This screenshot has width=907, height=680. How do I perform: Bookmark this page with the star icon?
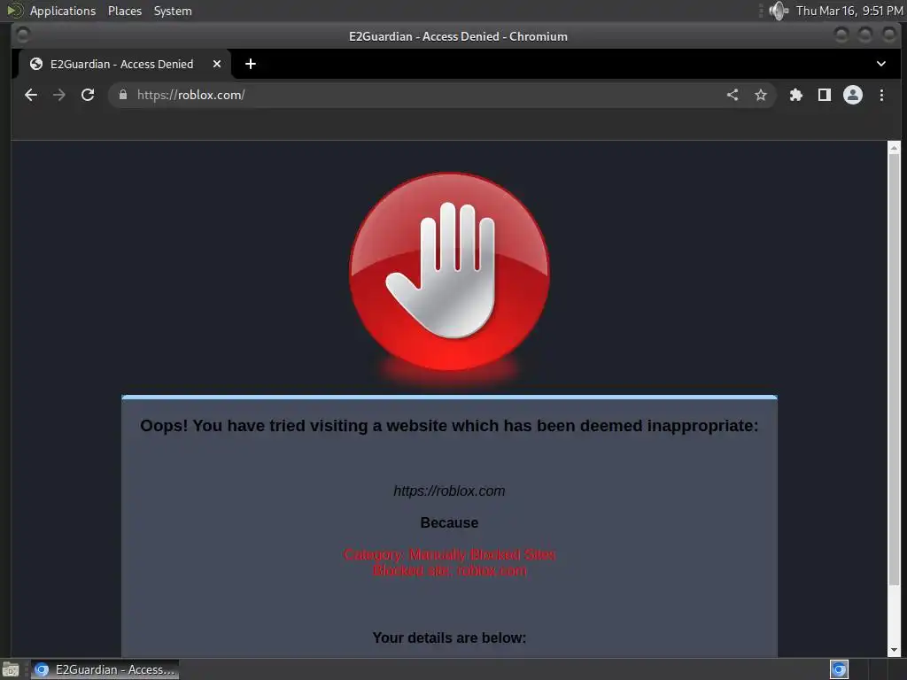point(761,95)
